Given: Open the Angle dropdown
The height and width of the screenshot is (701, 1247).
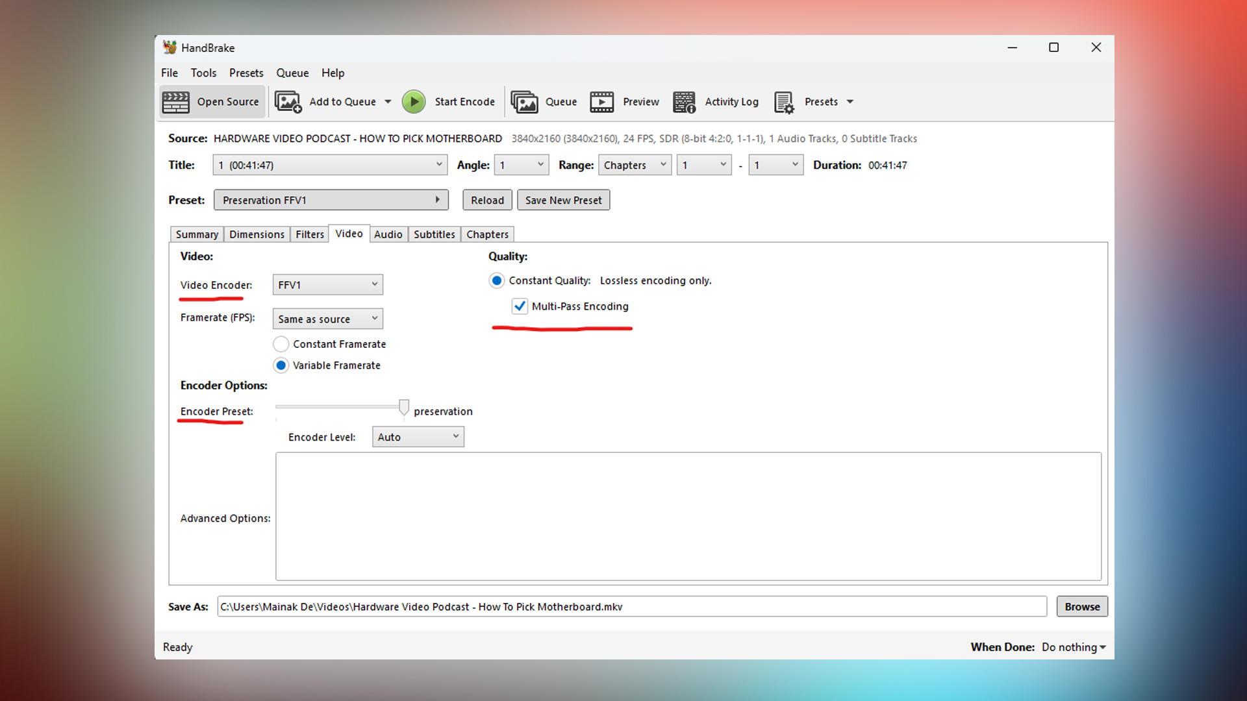Looking at the screenshot, I should tap(521, 165).
